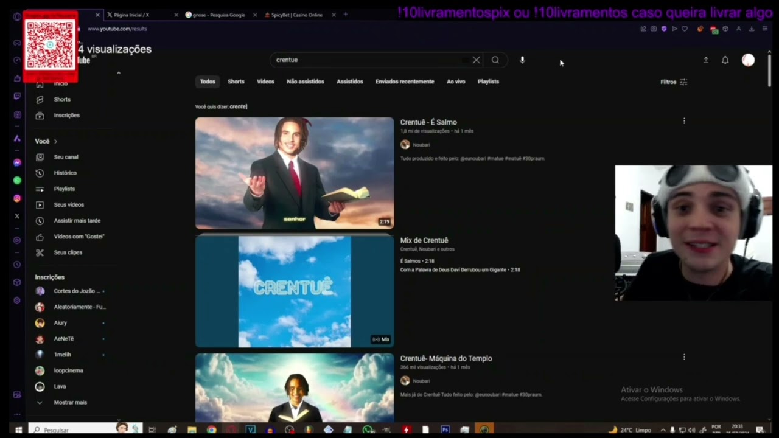Open Assistir mais tarde in sidebar
Screen dimensions: 779x438
tap(77, 220)
